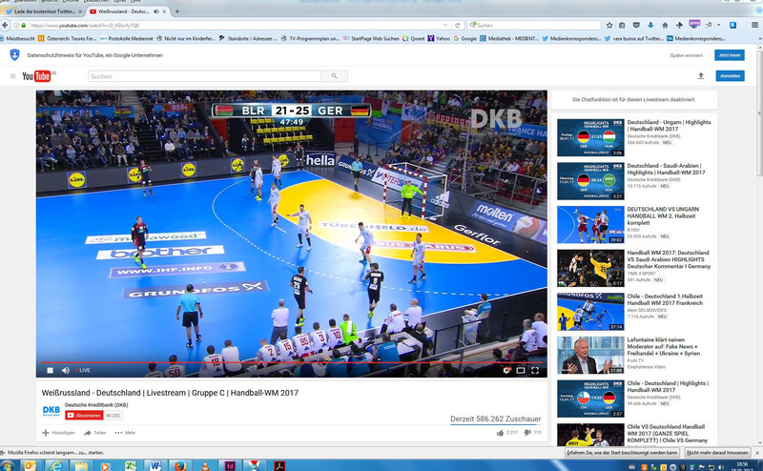
Task: Open the Meistbesucht bookmark folder
Action: (x=17, y=38)
